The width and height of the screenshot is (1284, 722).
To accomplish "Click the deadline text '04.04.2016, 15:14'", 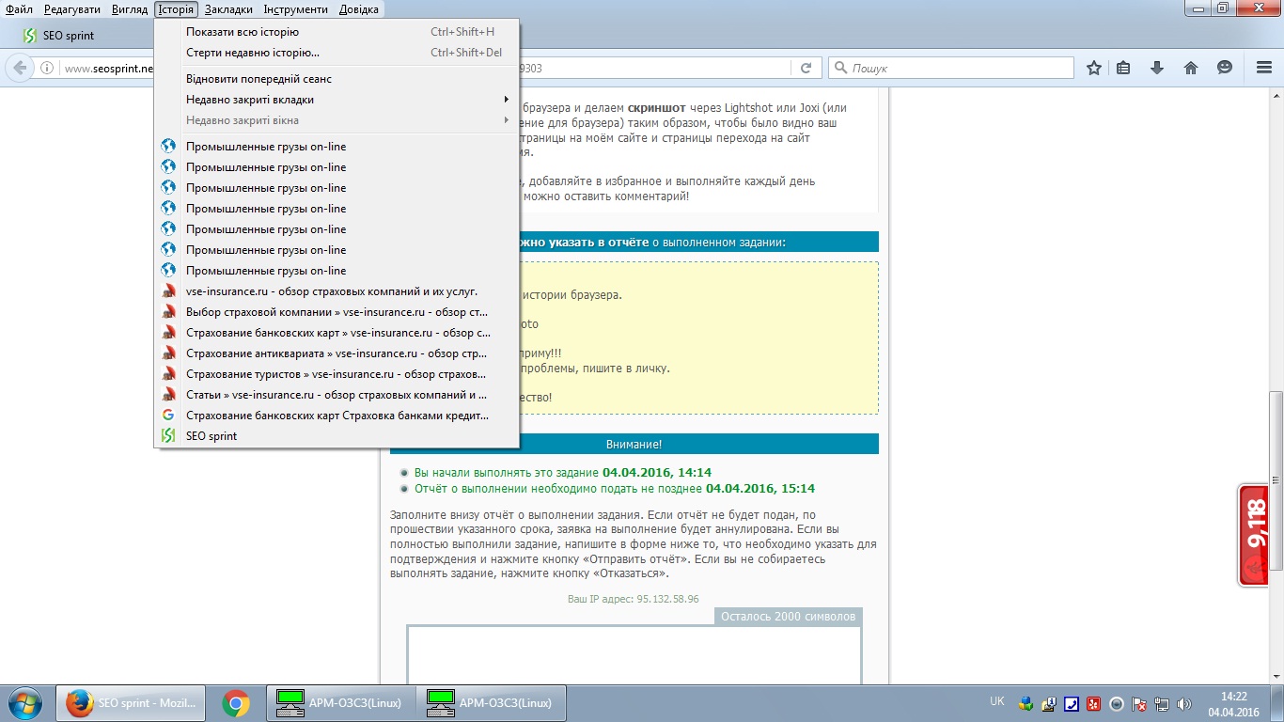I will click(760, 489).
